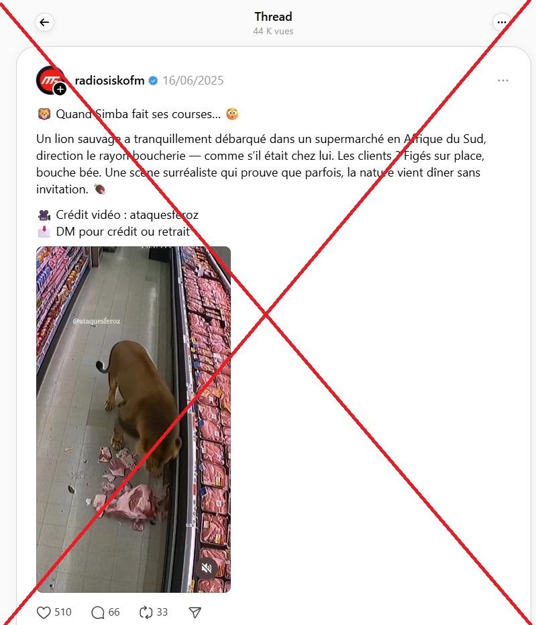Unmute the lion video
Image resolution: width=536 pixels, height=625 pixels.
coord(207,569)
